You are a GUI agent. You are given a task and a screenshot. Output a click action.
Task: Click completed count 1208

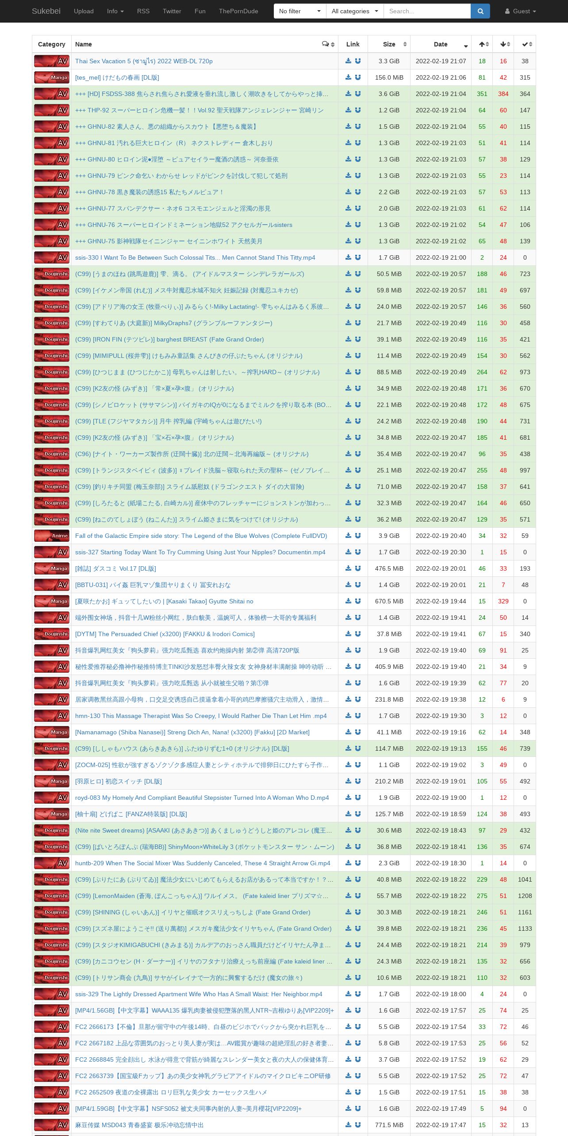click(525, 896)
